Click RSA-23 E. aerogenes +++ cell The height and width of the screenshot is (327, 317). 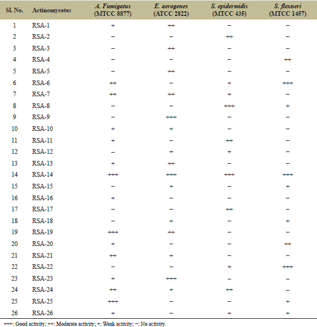point(171,279)
